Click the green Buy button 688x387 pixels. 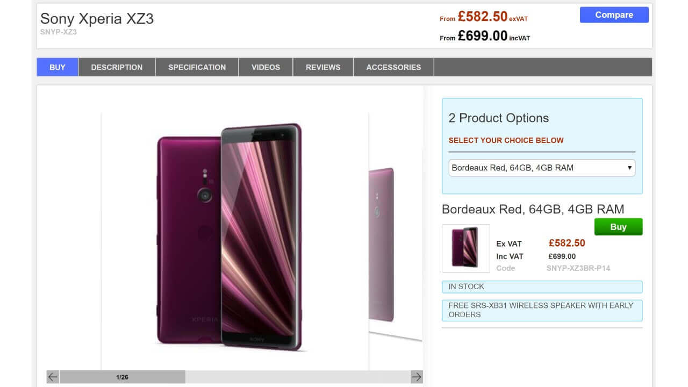tap(618, 227)
